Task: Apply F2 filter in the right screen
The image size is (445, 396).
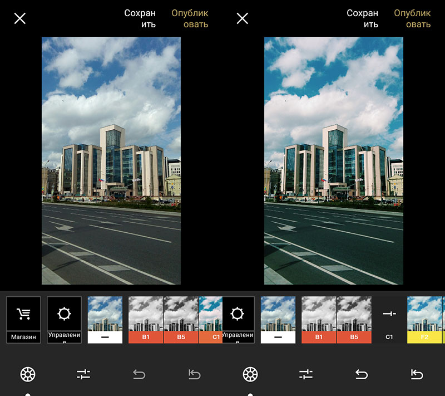Action: pyautogui.click(x=424, y=320)
